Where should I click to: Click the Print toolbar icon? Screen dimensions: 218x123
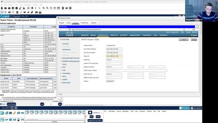pos(13,8)
